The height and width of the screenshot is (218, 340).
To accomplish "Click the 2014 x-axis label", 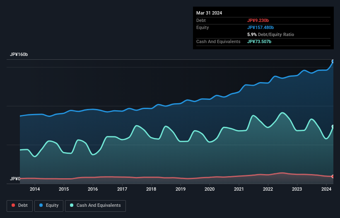I will (35, 189).
